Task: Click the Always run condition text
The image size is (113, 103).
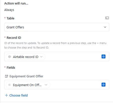Action: 9,10
